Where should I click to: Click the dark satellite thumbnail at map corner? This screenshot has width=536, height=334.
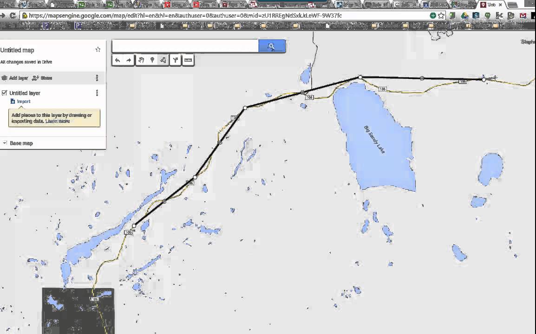(78, 311)
